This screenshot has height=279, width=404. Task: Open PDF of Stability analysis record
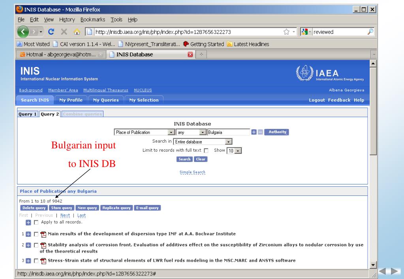pyautogui.click(x=43, y=246)
